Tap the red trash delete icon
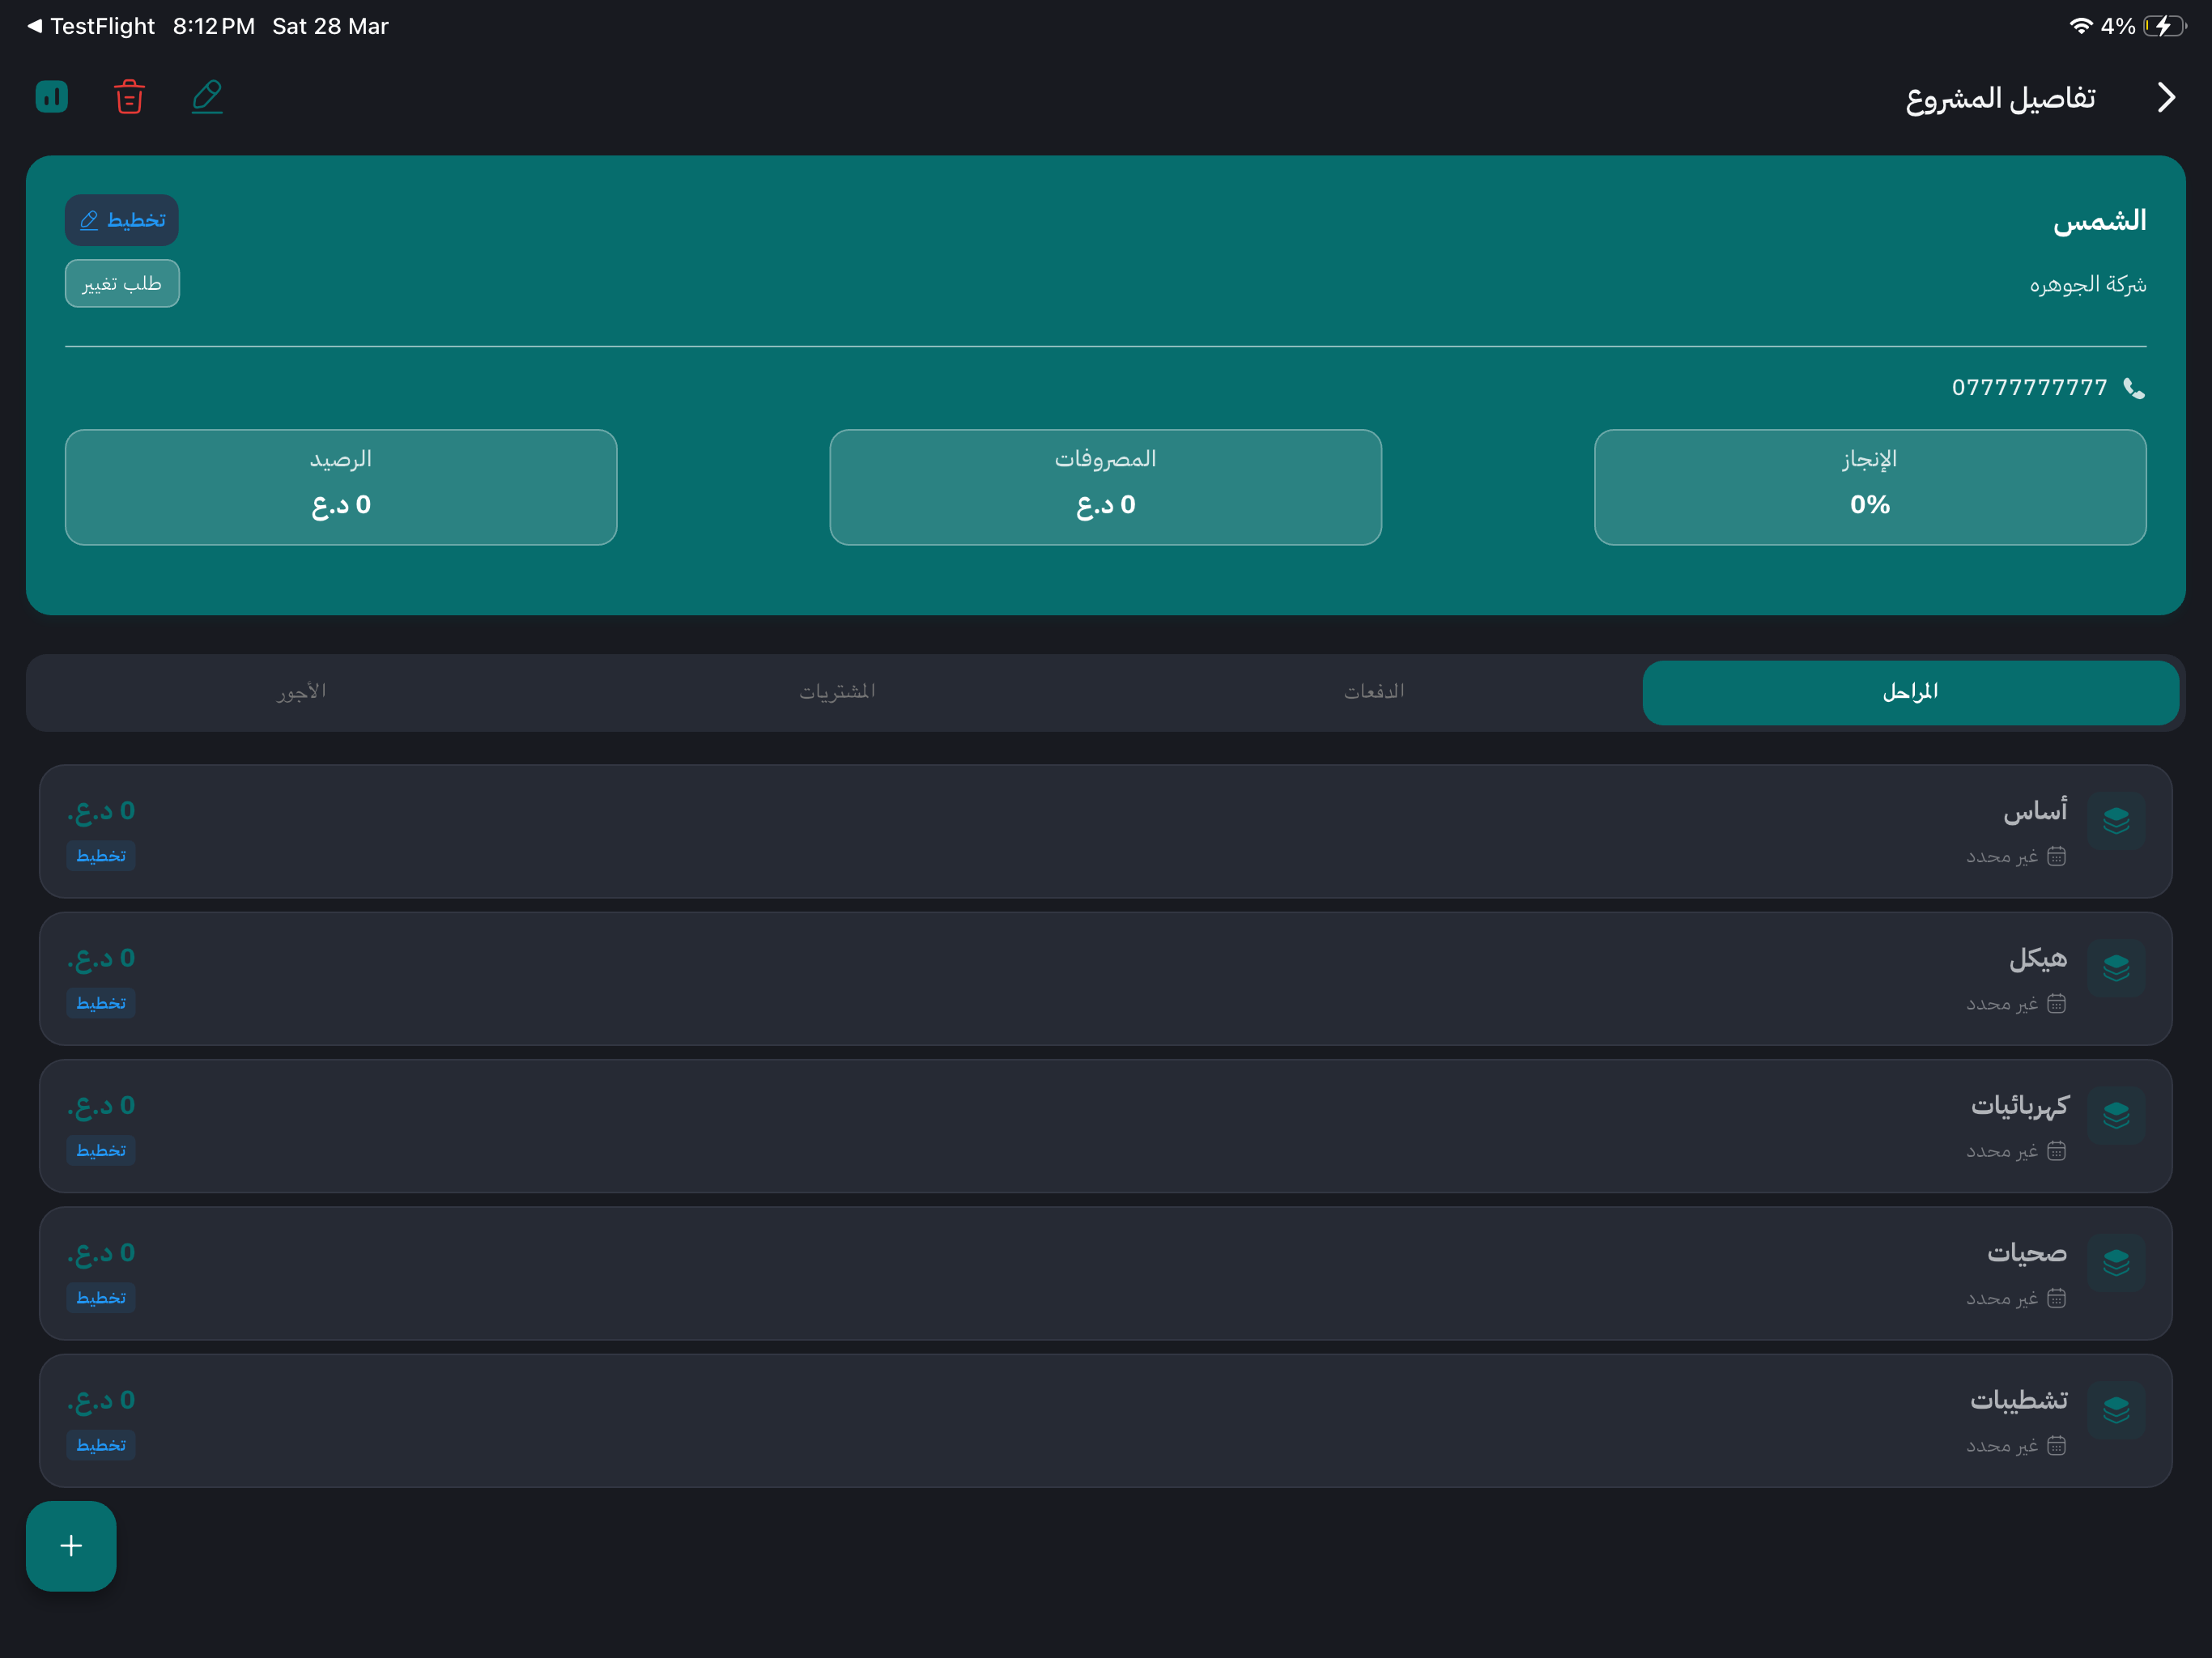 pyautogui.click(x=129, y=97)
